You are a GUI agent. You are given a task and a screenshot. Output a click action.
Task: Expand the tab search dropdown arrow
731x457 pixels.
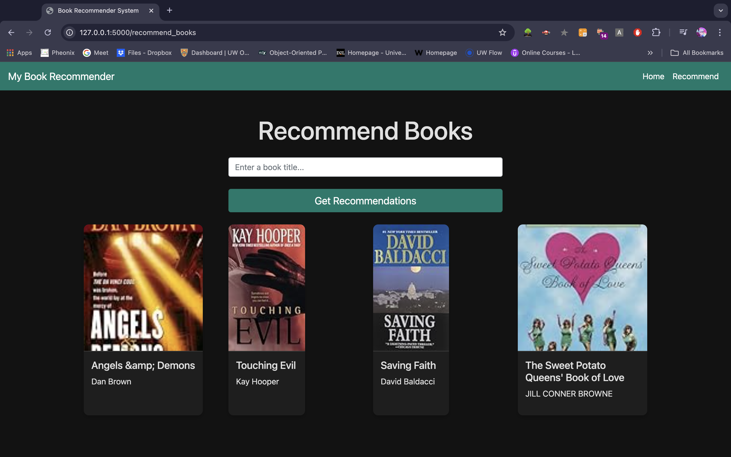721,11
